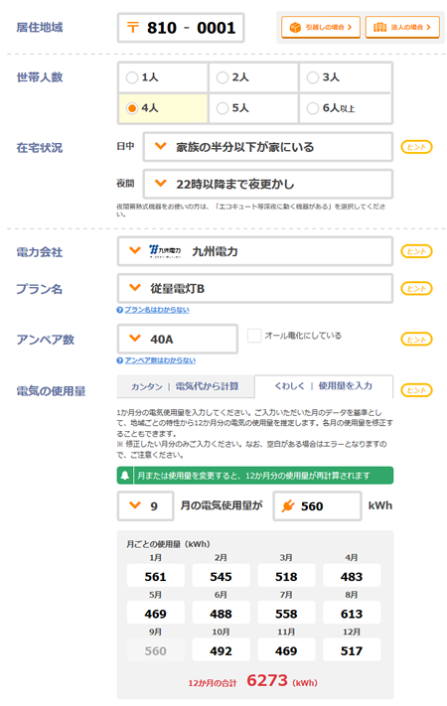Viewport: 447px width, 706px height.
Task: Click hint icon beside 従量電灯B plan name
Action: pos(416,288)
